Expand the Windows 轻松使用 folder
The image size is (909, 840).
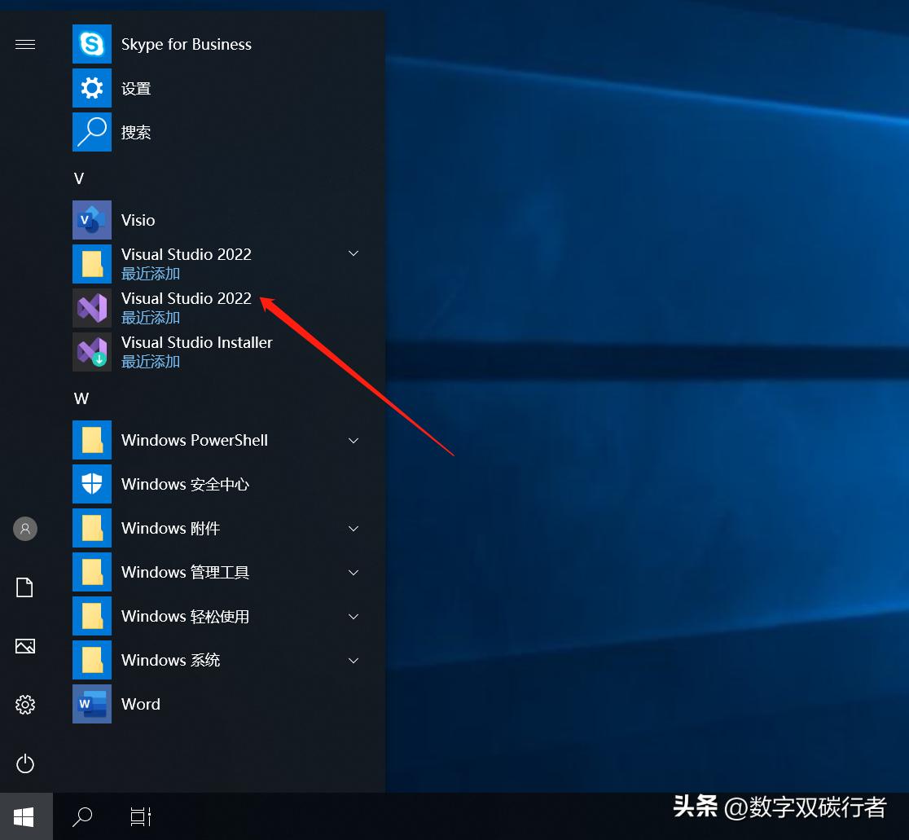353,616
